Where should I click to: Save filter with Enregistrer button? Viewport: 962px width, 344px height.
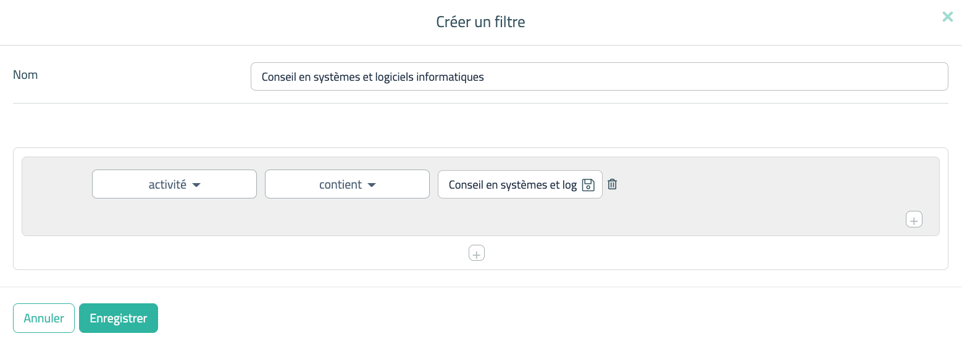pos(119,318)
